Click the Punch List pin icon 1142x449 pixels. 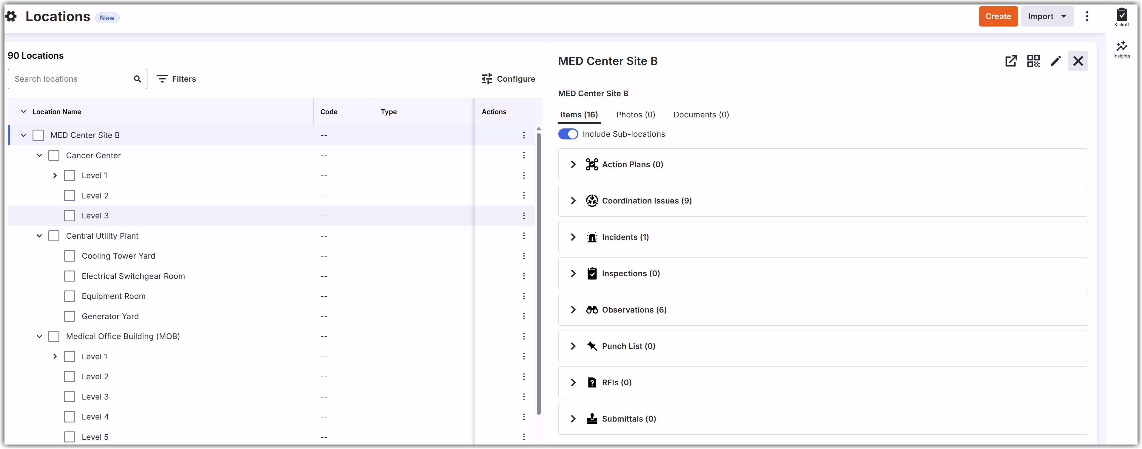591,346
